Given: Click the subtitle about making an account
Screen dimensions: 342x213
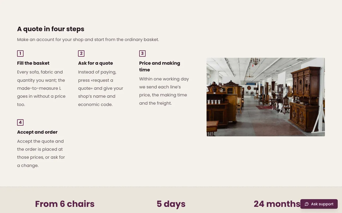Looking at the screenshot, I should (x=88, y=39).
